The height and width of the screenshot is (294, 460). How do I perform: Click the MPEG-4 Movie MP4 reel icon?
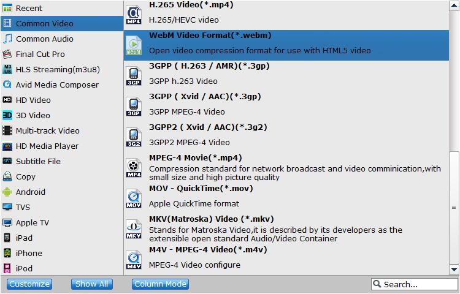click(134, 168)
